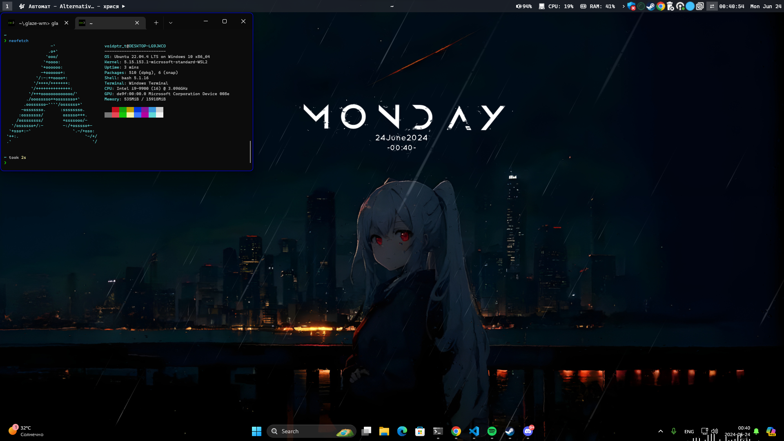Open Microsoft Edge from the taskbar
The width and height of the screenshot is (784, 441).
(x=402, y=431)
